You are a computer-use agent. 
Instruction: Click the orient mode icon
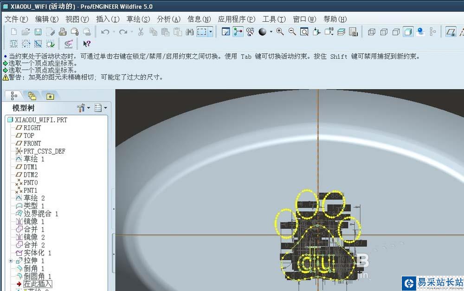tap(250, 32)
